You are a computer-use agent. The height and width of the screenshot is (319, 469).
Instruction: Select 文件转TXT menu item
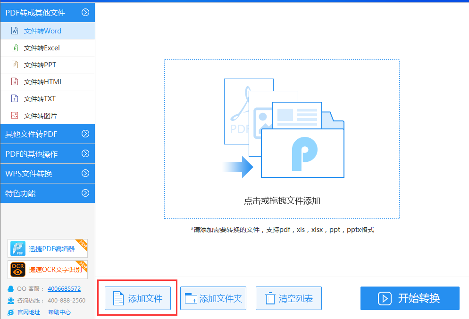[x=48, y=99]
